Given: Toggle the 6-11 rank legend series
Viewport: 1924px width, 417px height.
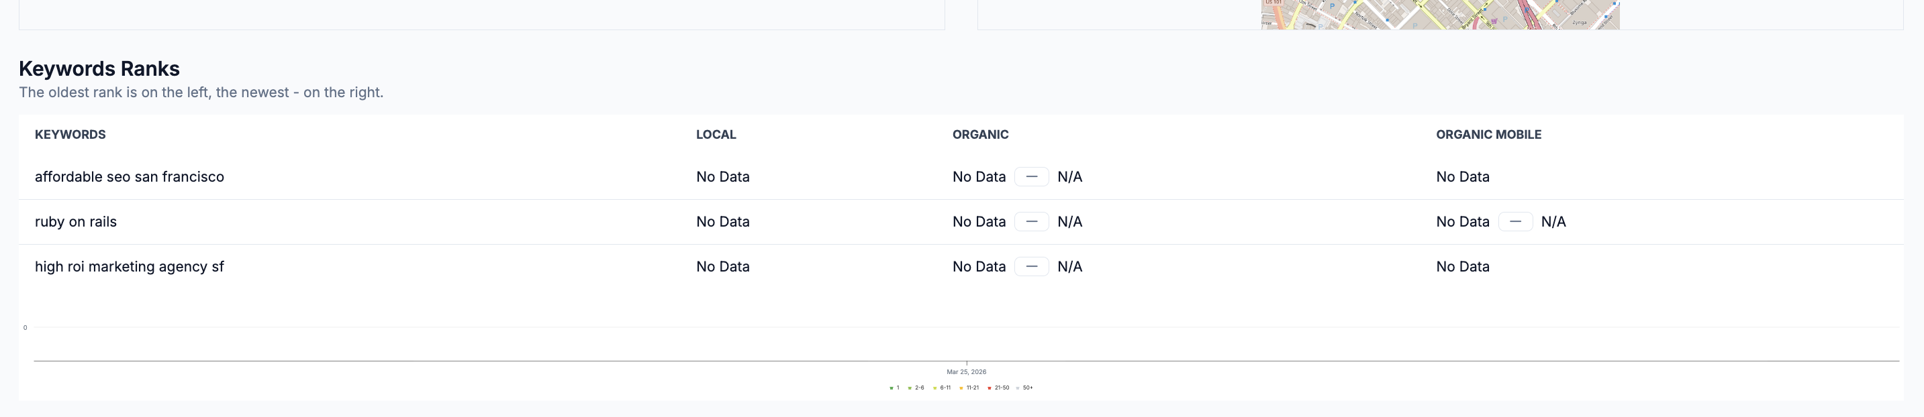Looking at the screenshot, I should [x=935, y=388].
